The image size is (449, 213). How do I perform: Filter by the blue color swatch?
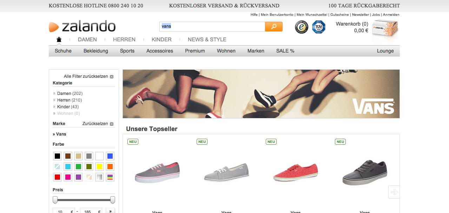[x=110, y=156]
